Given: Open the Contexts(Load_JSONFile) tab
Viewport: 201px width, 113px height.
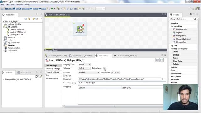Looking at the screenshot, I should [x=81, y=56].
